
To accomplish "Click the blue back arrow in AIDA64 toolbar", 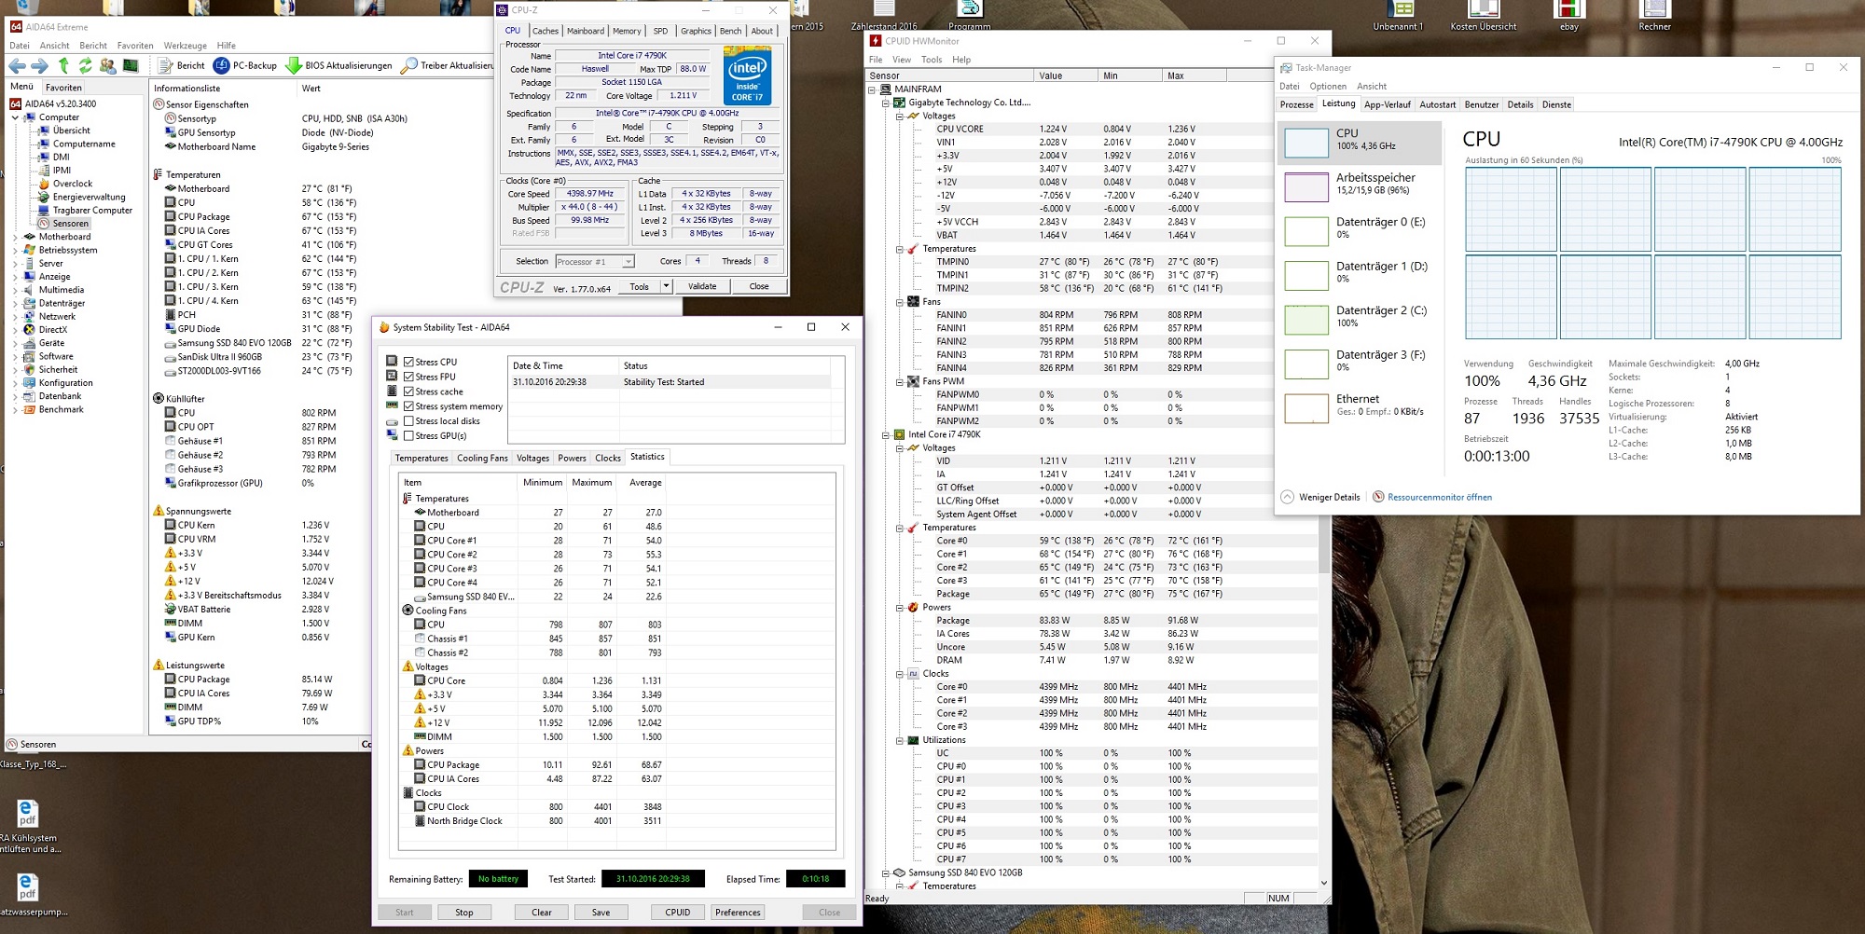I will tap(17, 65).
